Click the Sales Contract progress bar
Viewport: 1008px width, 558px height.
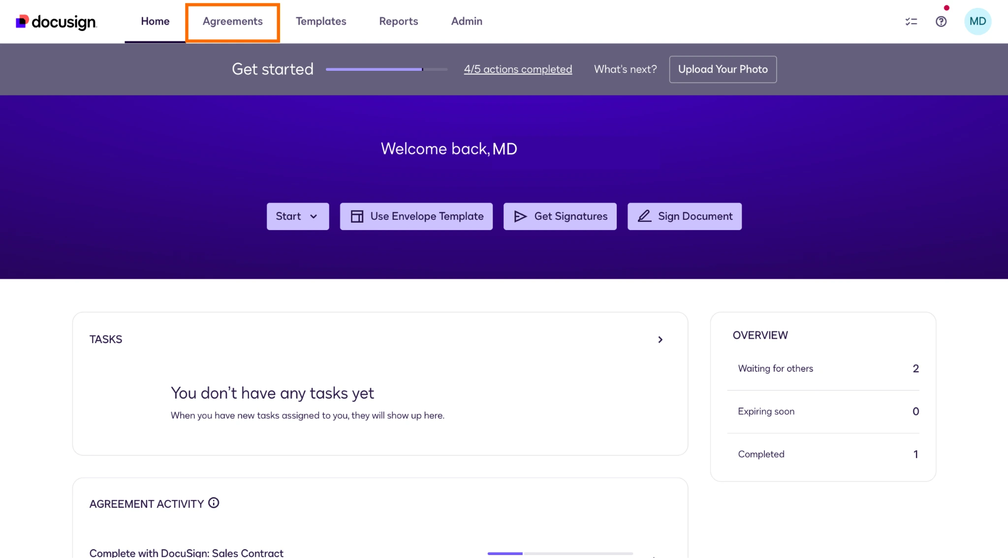[560, 554]
